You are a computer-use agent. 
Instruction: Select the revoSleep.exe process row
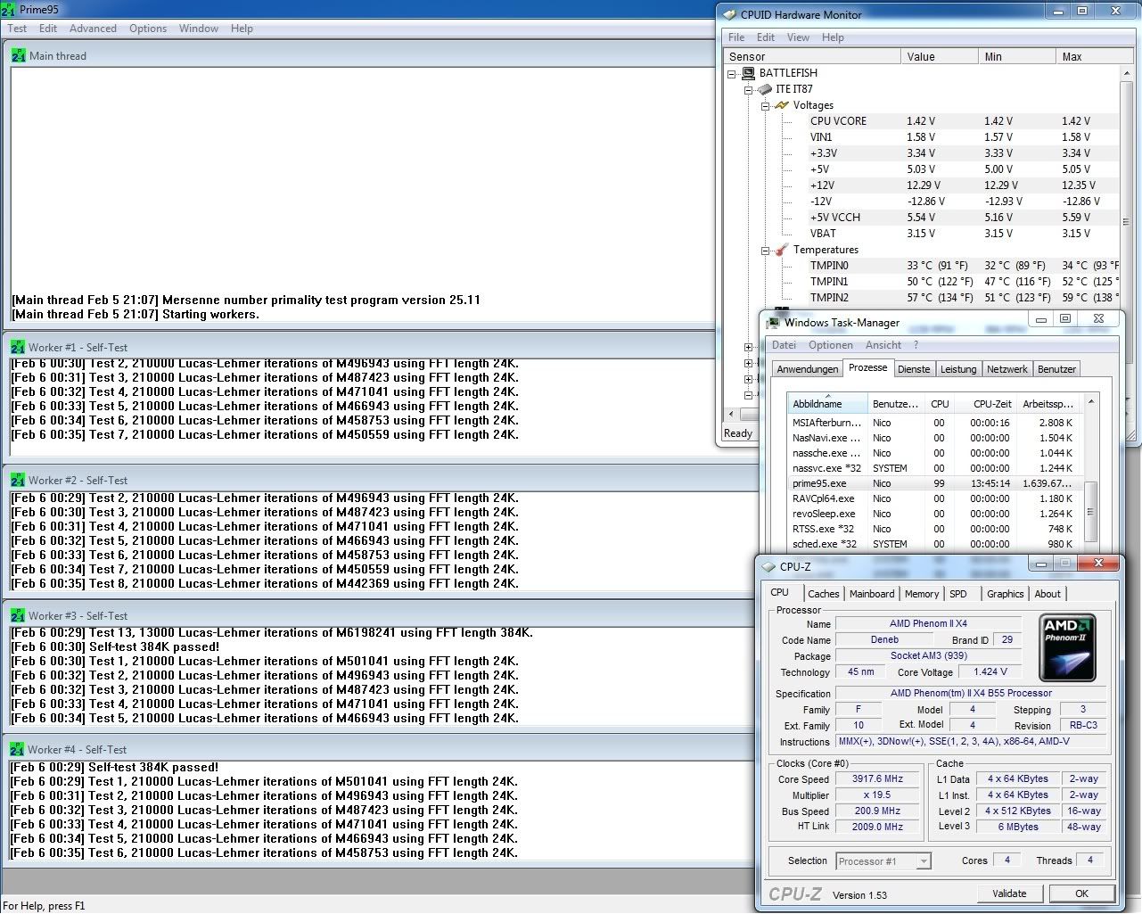point(935,514)
